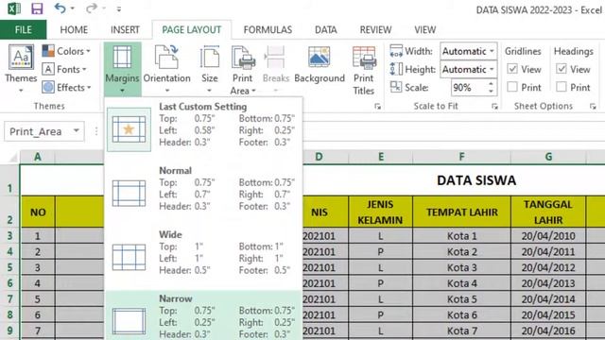Click the sheet Background button
605x340 pixels.
point(320,65)
